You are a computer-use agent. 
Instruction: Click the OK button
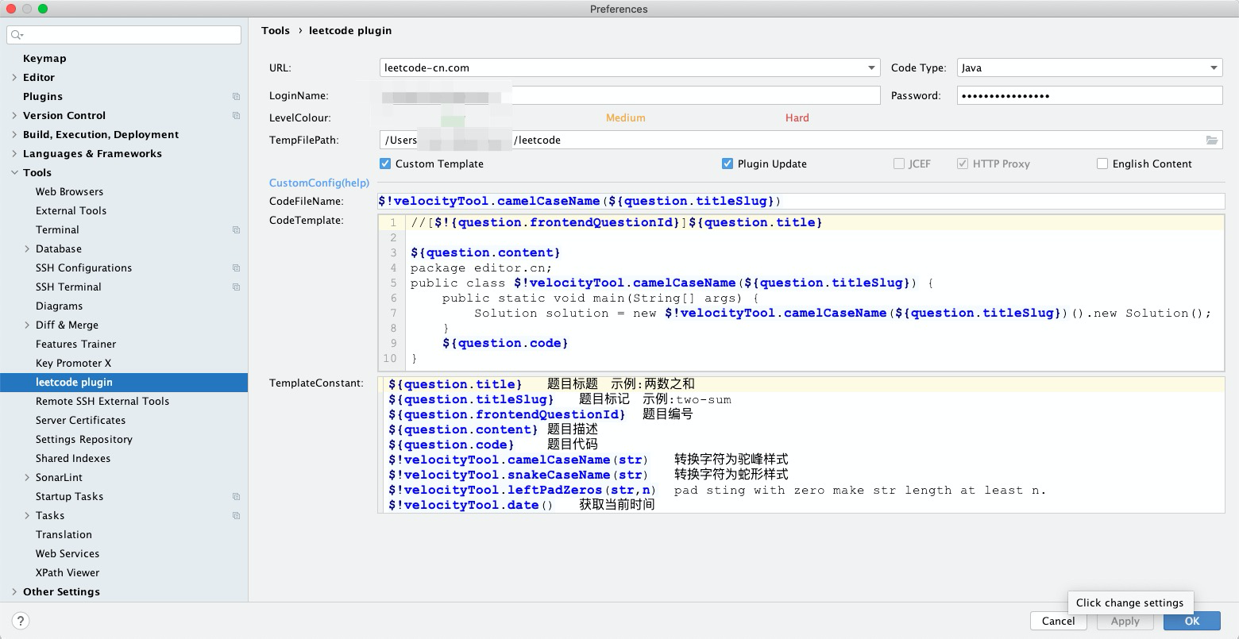(1192, 622)
